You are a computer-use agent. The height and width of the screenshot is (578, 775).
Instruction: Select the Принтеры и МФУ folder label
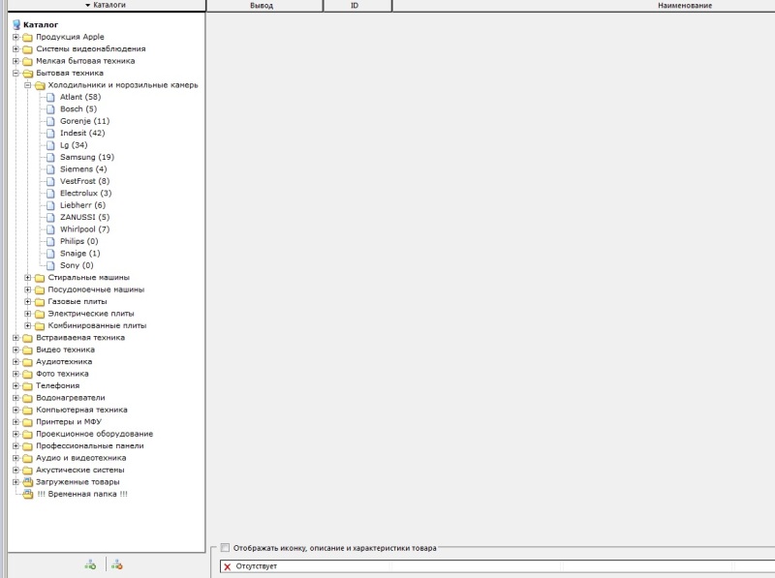pos(69,422)
